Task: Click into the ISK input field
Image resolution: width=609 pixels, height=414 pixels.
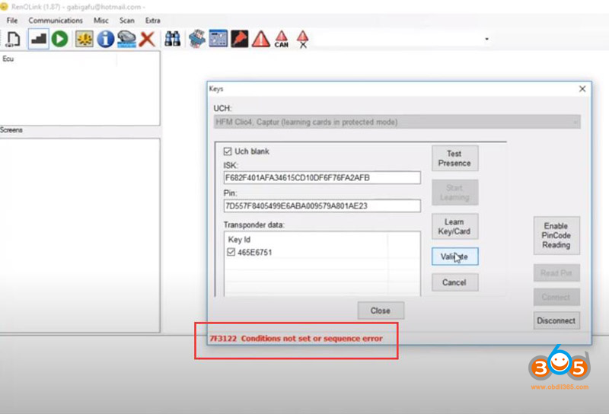Action: pos(322,178)
